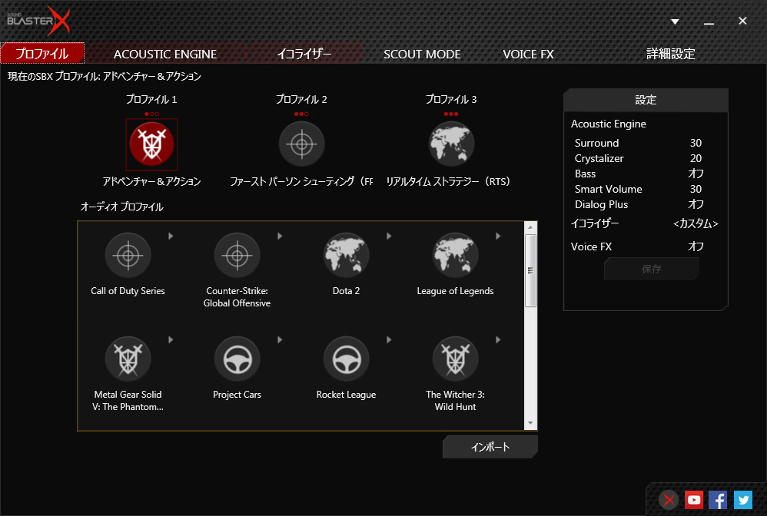767x516 pixels.
Task: Expand the Dota 2 profile arrow
Action: 389,236
